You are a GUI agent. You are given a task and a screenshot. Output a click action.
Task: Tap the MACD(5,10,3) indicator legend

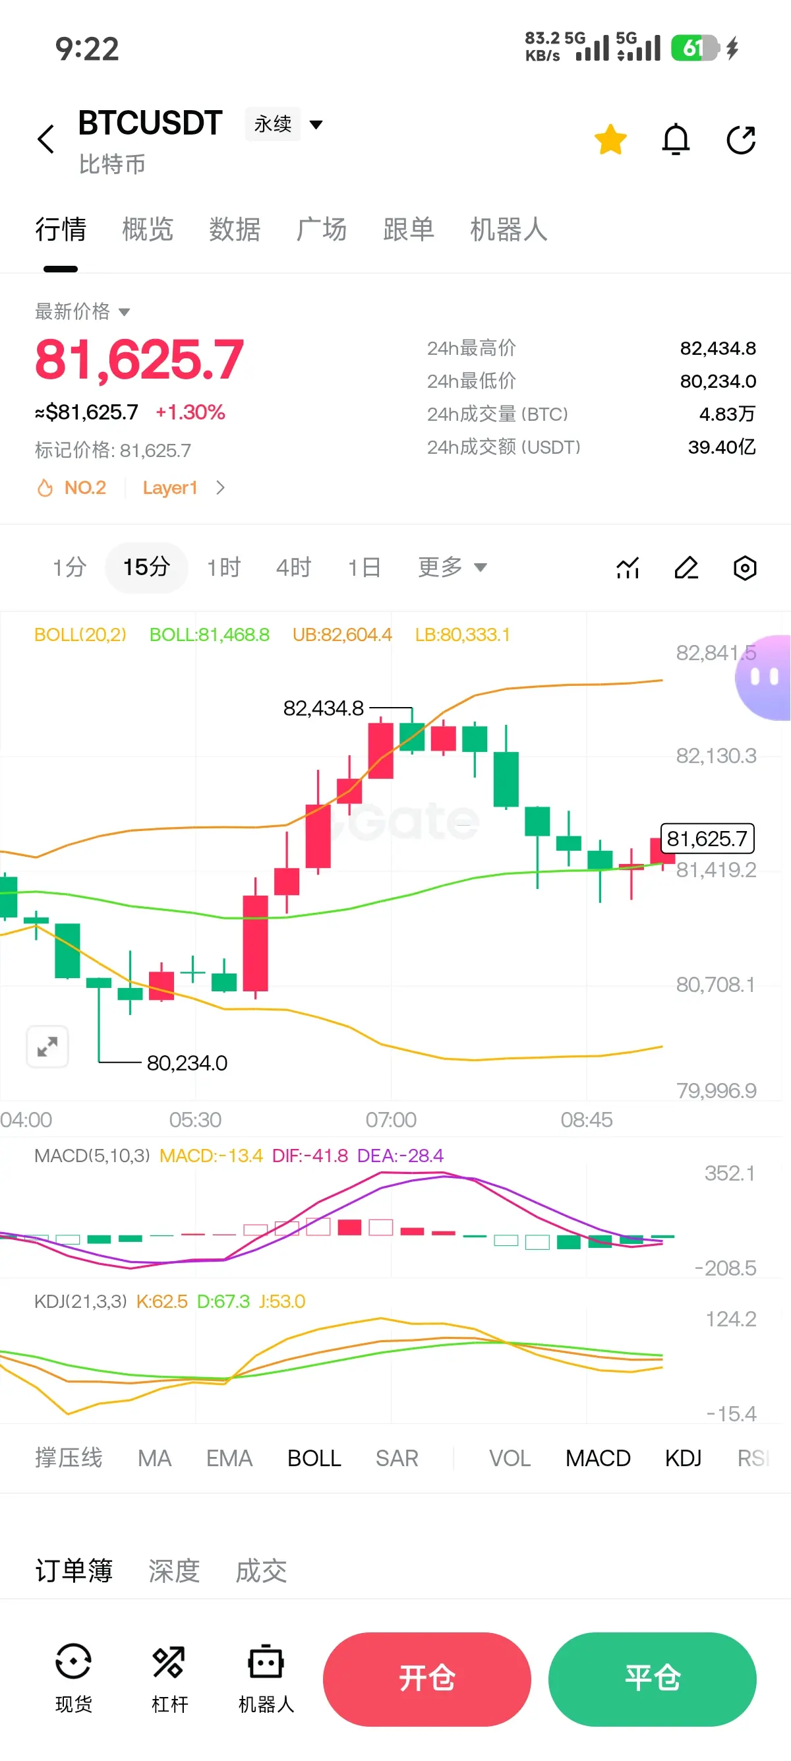[x=92, y=1156]
